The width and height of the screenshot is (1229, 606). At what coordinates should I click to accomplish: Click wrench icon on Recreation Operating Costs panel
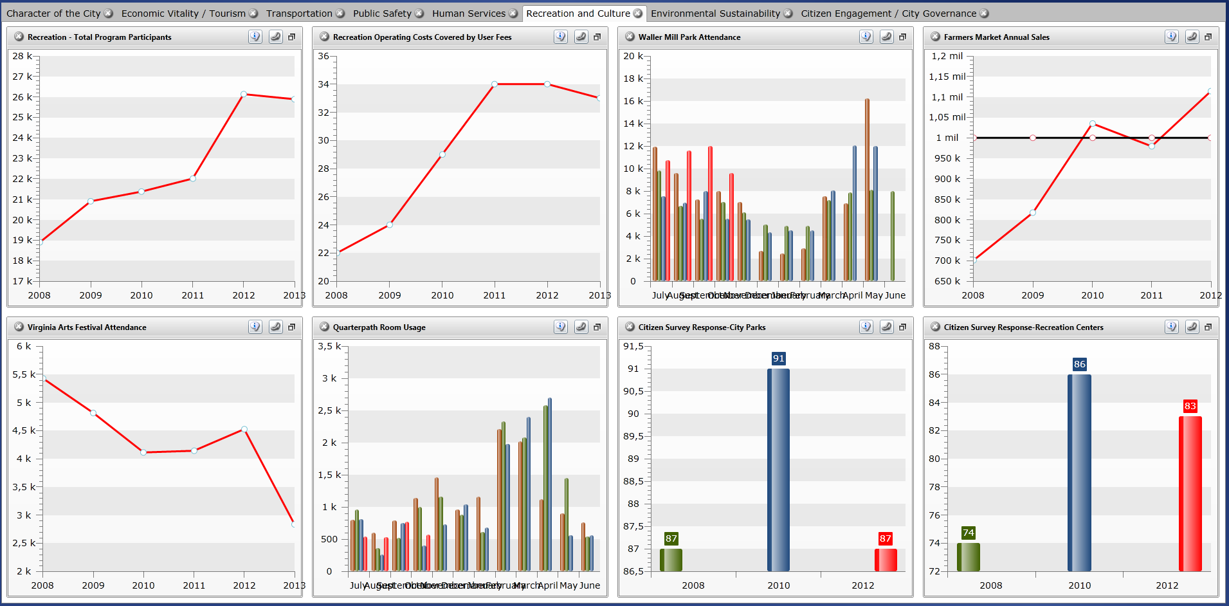pyautogui.click(x=581, y=37)
